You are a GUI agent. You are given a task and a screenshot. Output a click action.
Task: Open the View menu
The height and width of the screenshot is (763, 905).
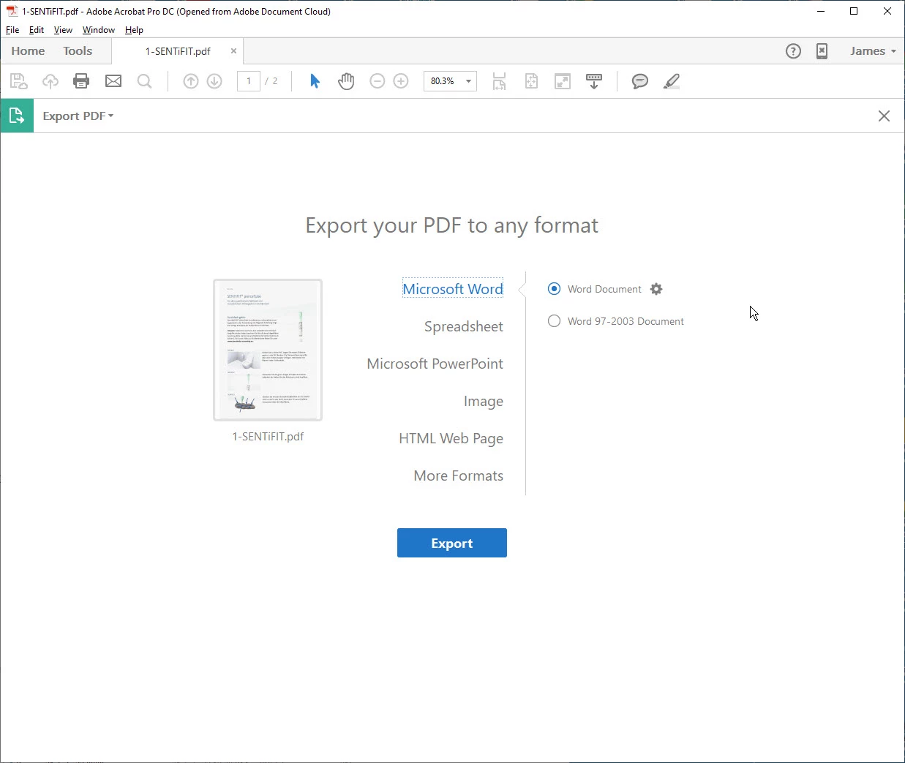[x=63, y=30]
